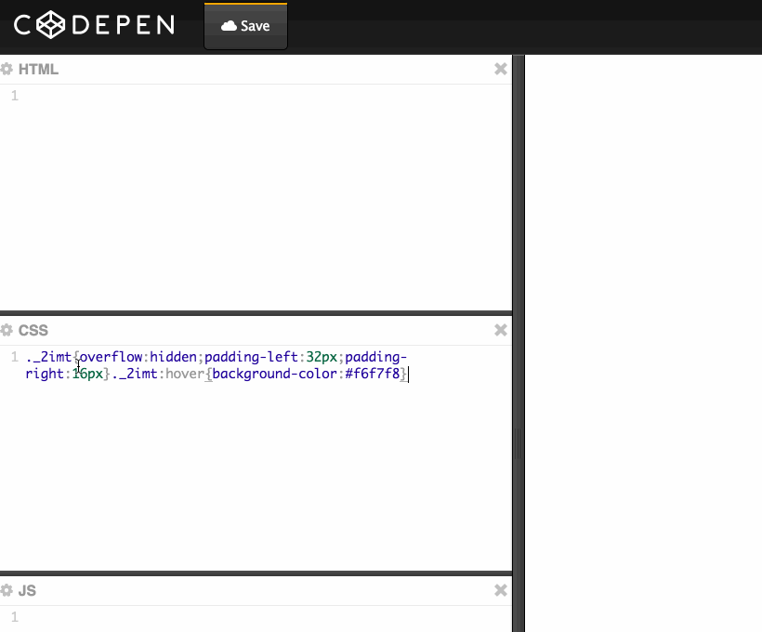Open CSS panel settings gear
The width and height of the screenshot is (762, 632).
coord(7,331)
